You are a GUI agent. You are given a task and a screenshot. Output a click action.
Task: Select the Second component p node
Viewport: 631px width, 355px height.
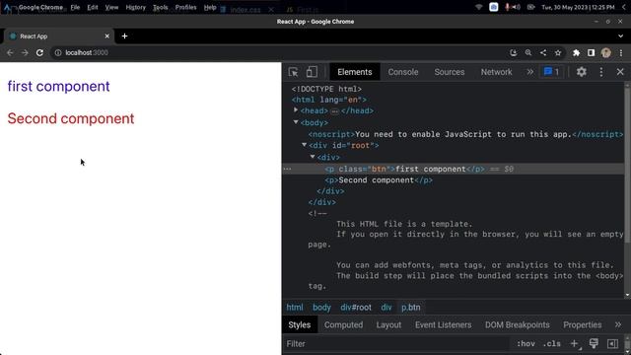[379, 179]
